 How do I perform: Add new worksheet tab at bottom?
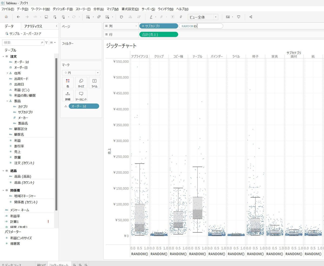click(75, 264)
